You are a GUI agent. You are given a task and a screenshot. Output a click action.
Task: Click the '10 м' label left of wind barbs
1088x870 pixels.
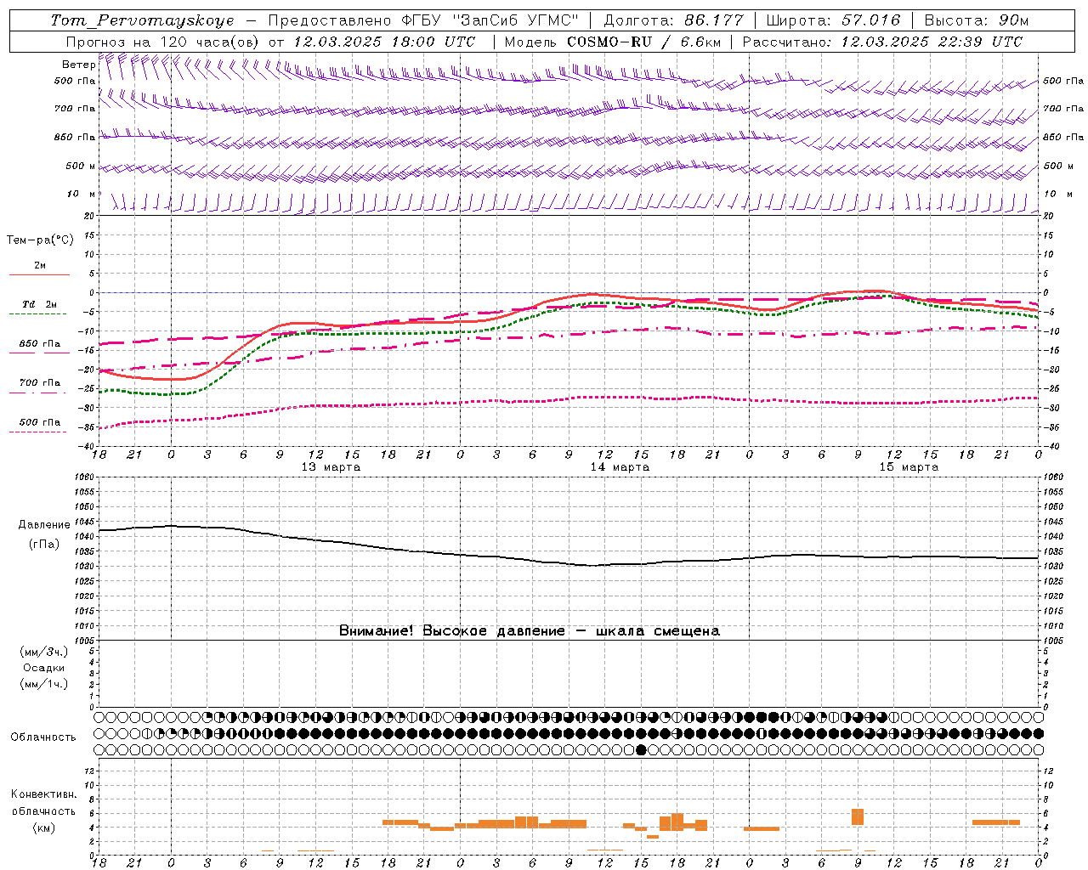point(81,194)
